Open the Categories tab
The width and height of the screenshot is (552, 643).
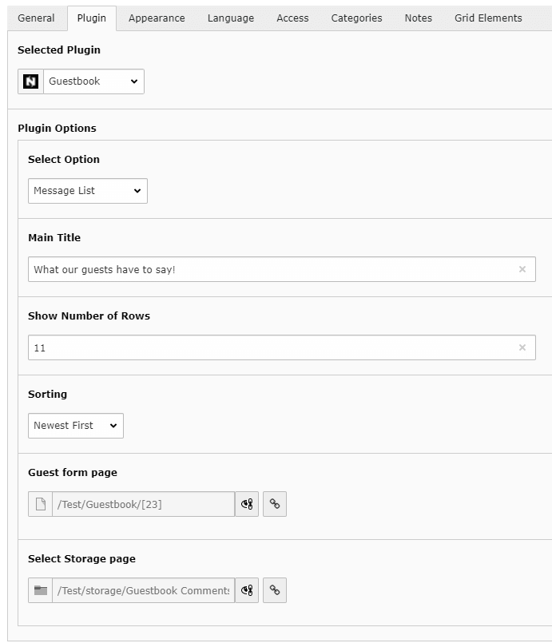pos(356,18)
